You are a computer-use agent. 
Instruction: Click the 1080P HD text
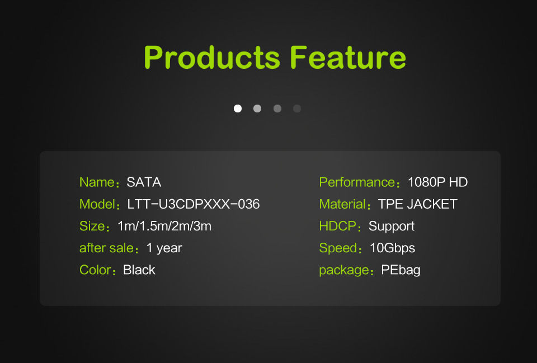click(x=437, y=182)
